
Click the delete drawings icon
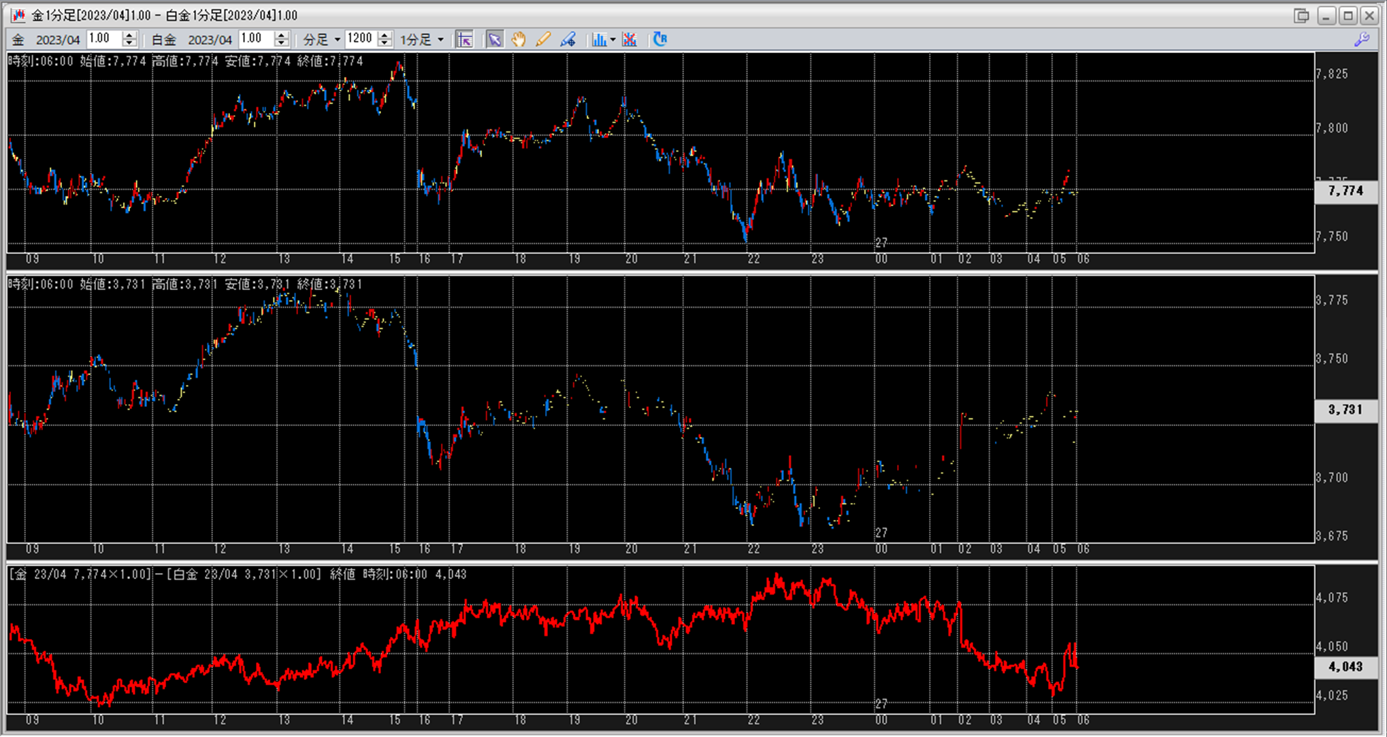tap(630, 39)
